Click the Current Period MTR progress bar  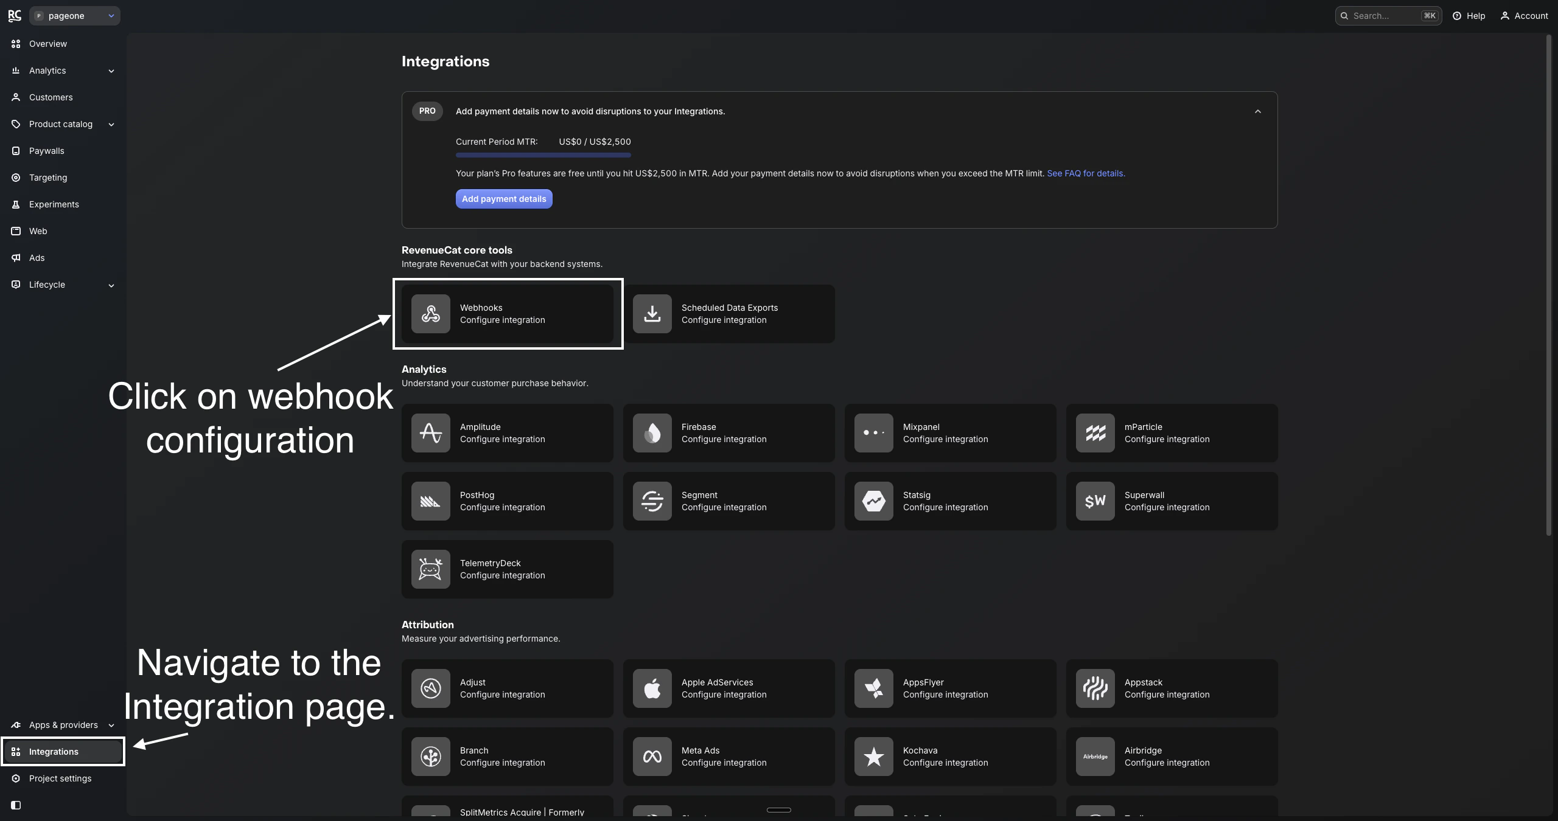(543, 155)
